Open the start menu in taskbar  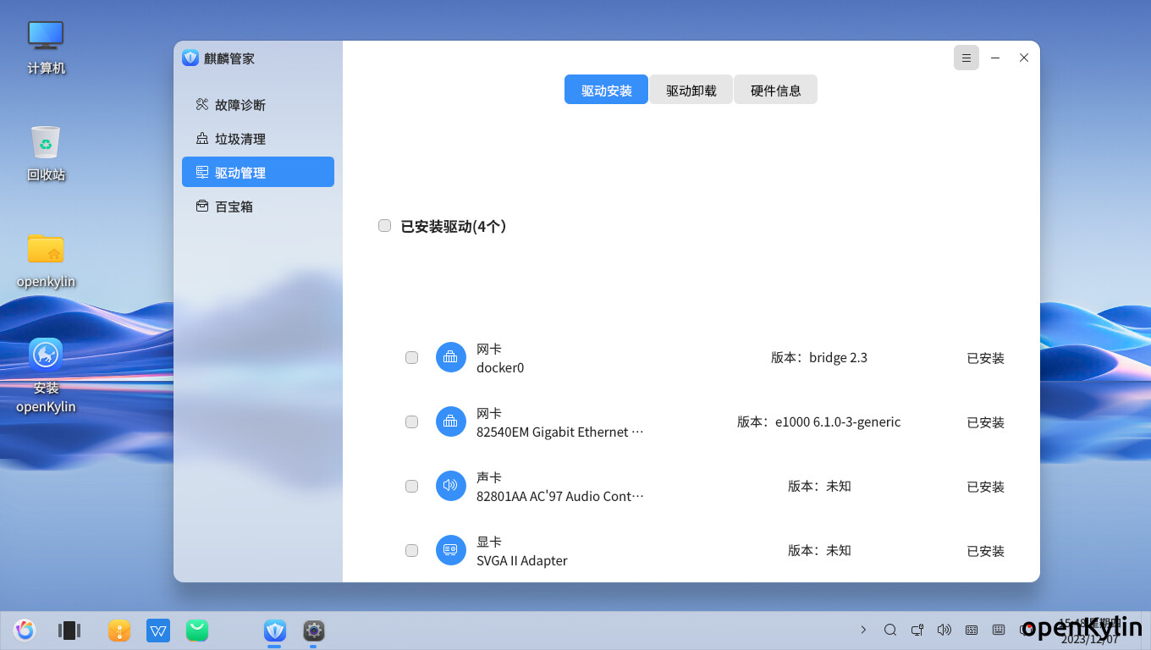(25, 630)
